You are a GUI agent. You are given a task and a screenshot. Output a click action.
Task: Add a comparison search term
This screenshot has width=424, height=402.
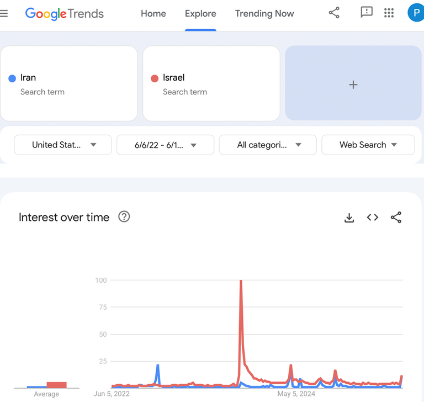353,83
